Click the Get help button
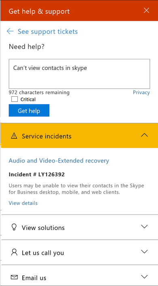158x286 pixels. [x=29, y=110]
